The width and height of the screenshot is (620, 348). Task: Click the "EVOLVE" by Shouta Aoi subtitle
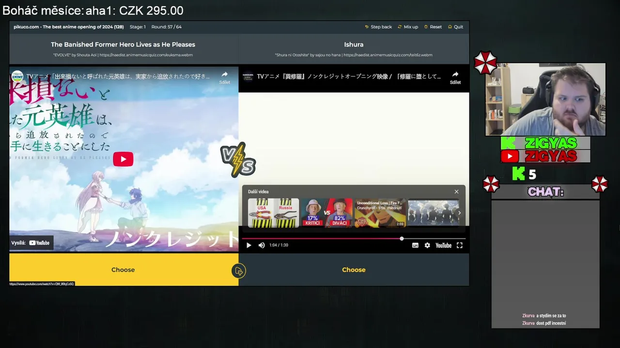coord(123,55)
